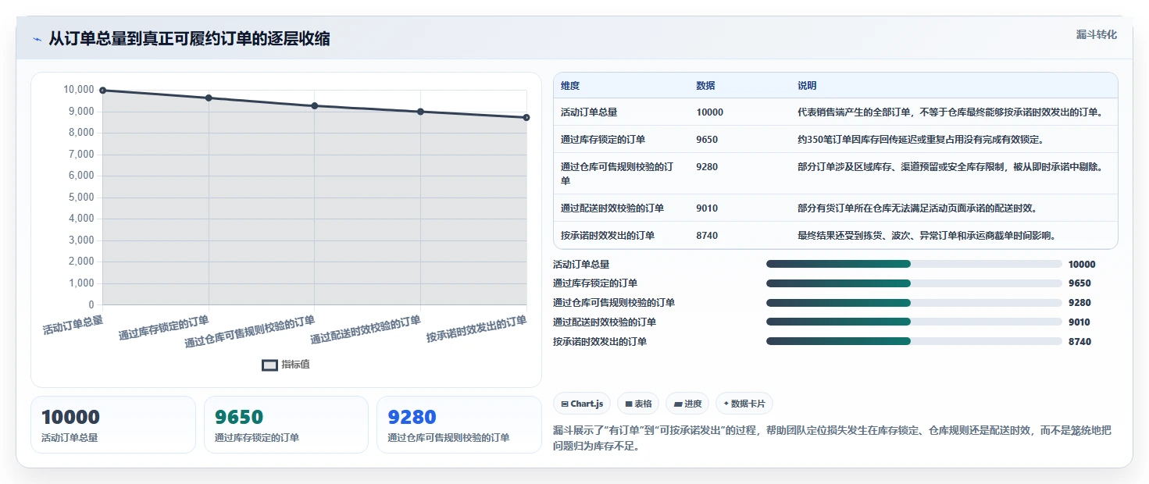
Task: Click the progress bar for 通过配送时效校验的订单
Action: tap(914, 322)
